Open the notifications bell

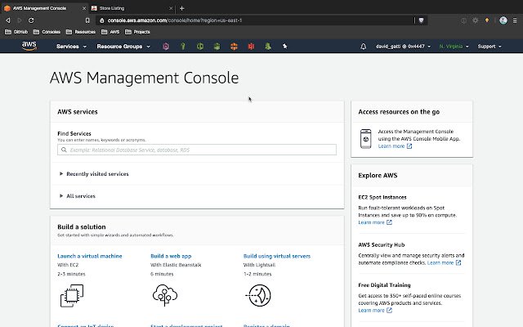[363, 47]
